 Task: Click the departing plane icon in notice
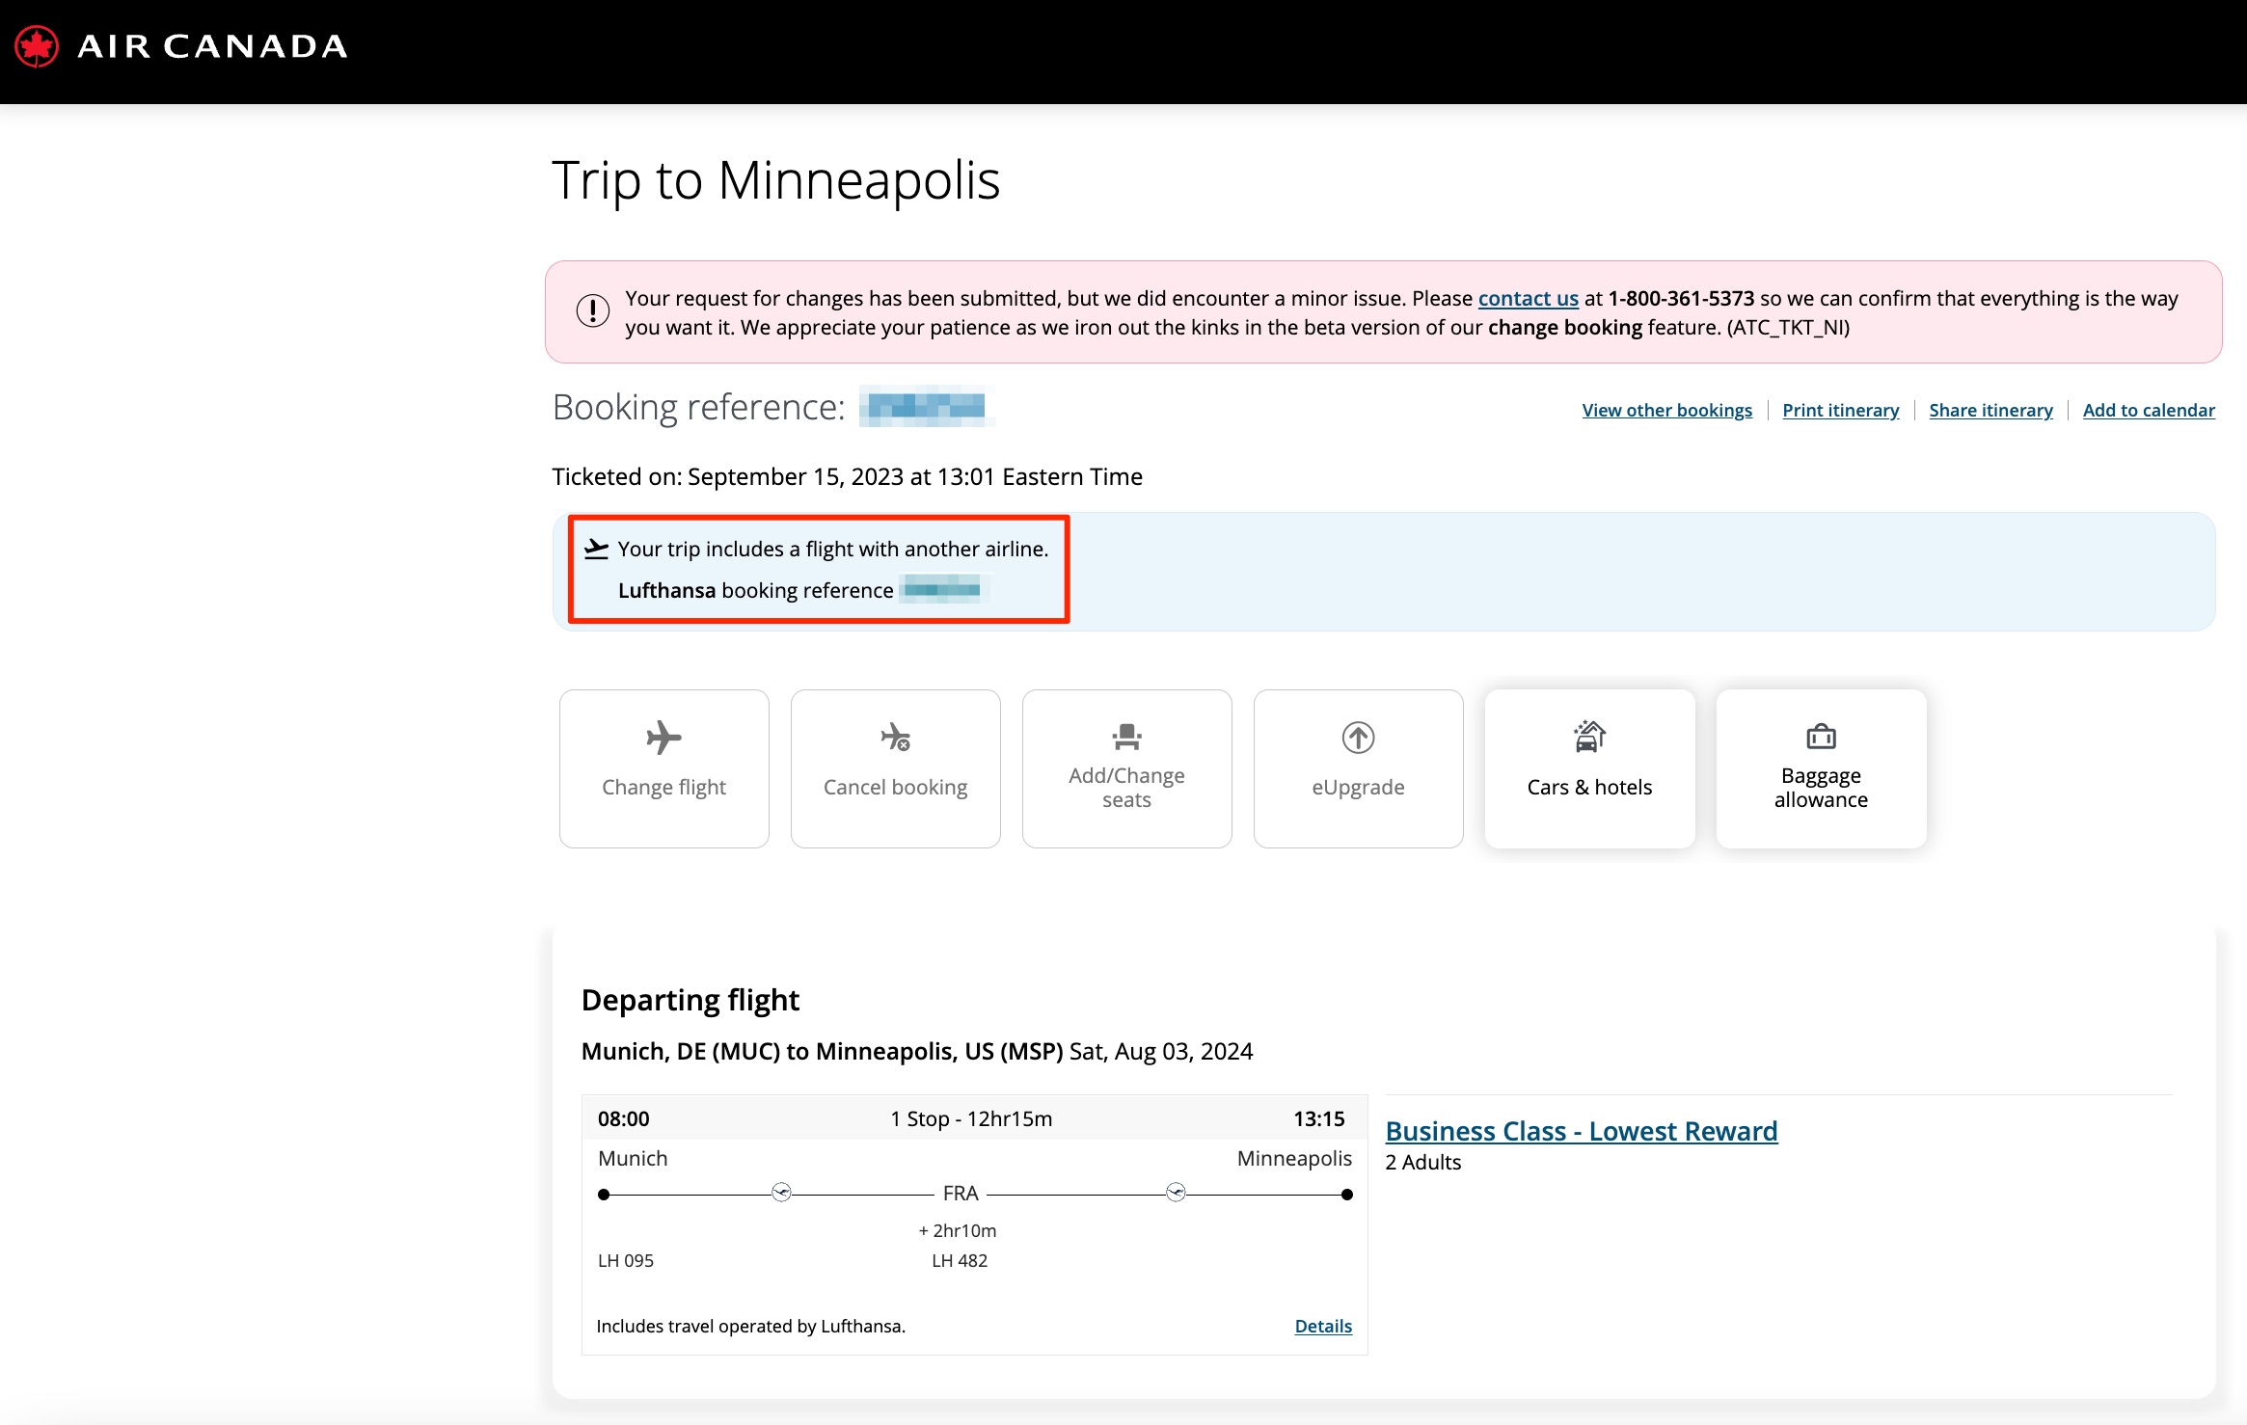pos(597,549)
